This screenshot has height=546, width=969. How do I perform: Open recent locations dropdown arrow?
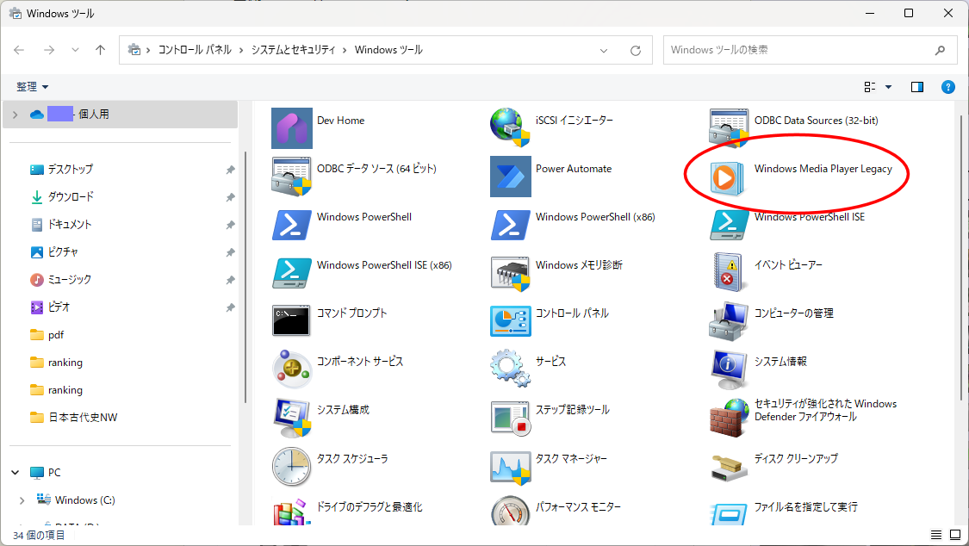(x=76, y=50)
